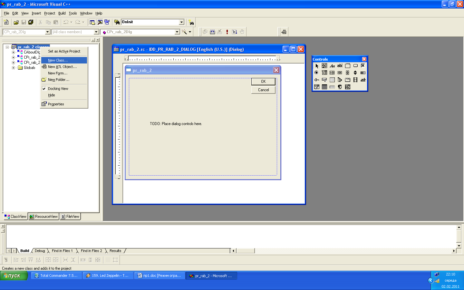This screenshot has width=464, height=290.
Task: Choose the Edit Box control tool
Action: click(340, 66)
